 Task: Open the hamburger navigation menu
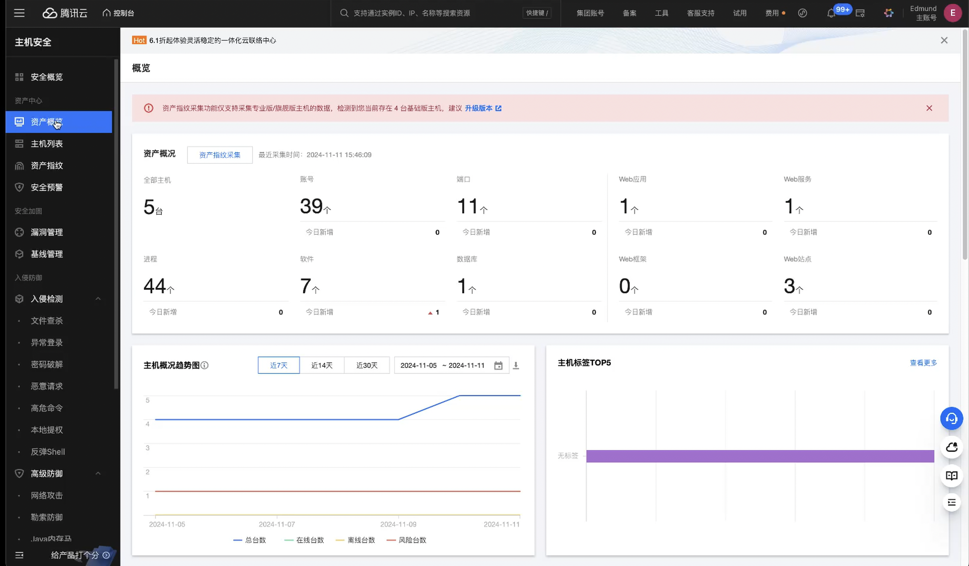point(19,13)
